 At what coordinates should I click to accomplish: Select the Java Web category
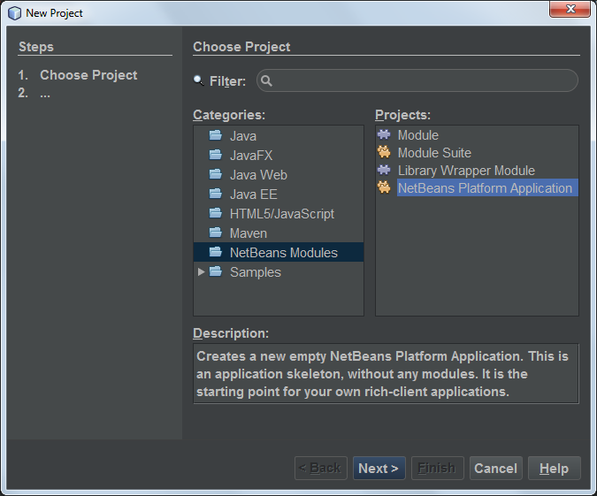pos(258,175)
